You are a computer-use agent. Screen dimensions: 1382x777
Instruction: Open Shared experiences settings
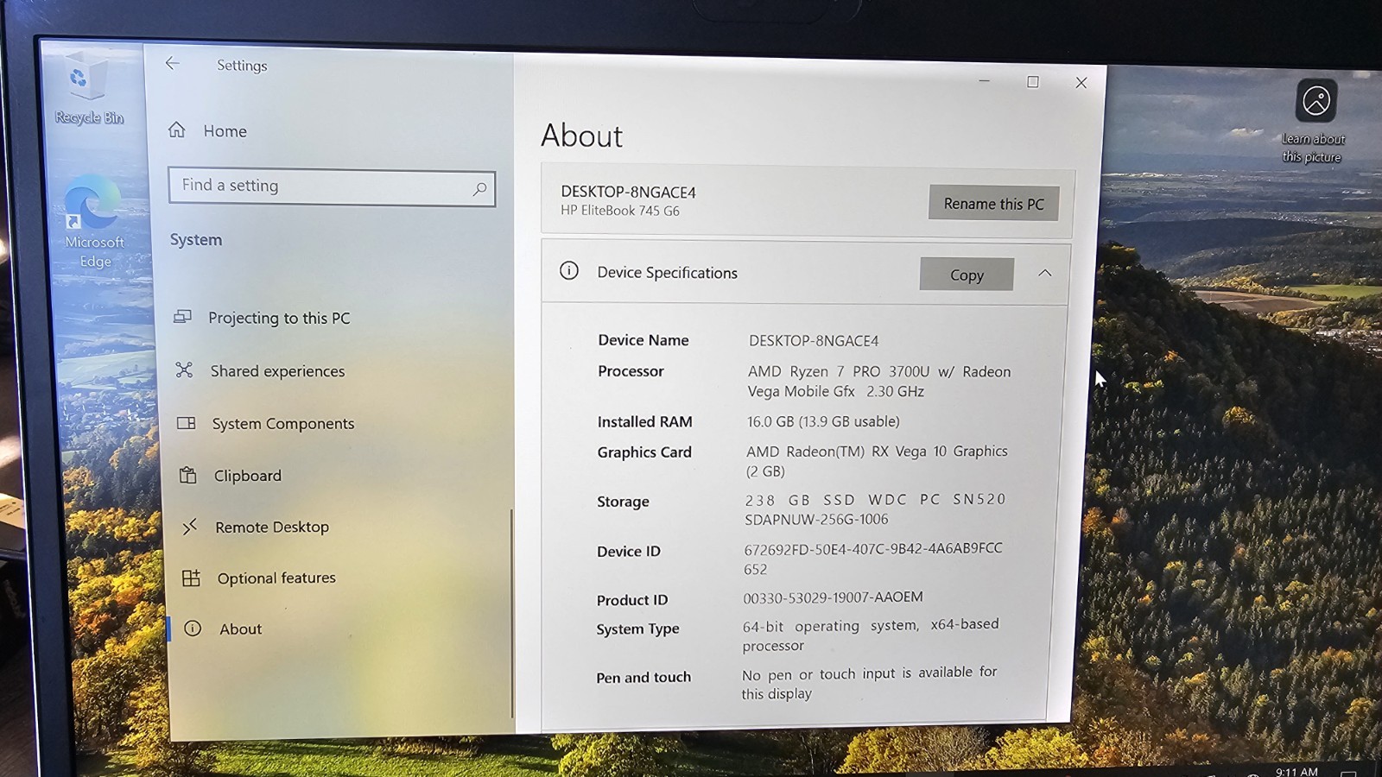(x=277, y=370)
